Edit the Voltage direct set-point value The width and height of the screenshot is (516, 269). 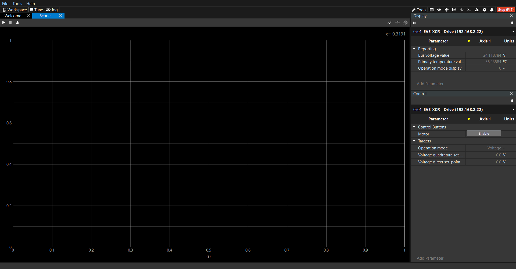point(484,162)
